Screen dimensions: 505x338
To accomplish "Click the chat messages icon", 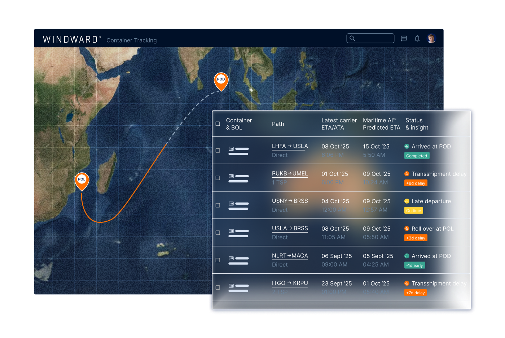I will click(x=404, y=38).
